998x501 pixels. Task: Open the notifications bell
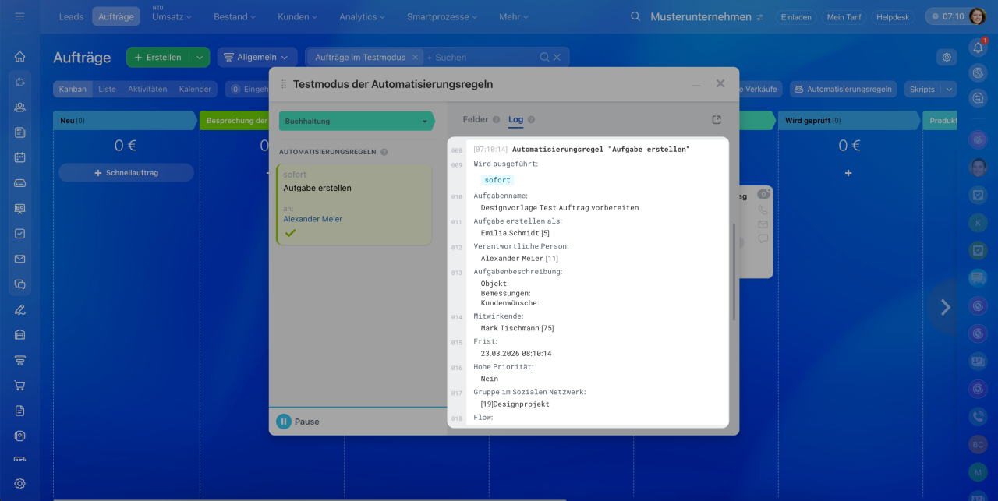click(x=978, y=48)
